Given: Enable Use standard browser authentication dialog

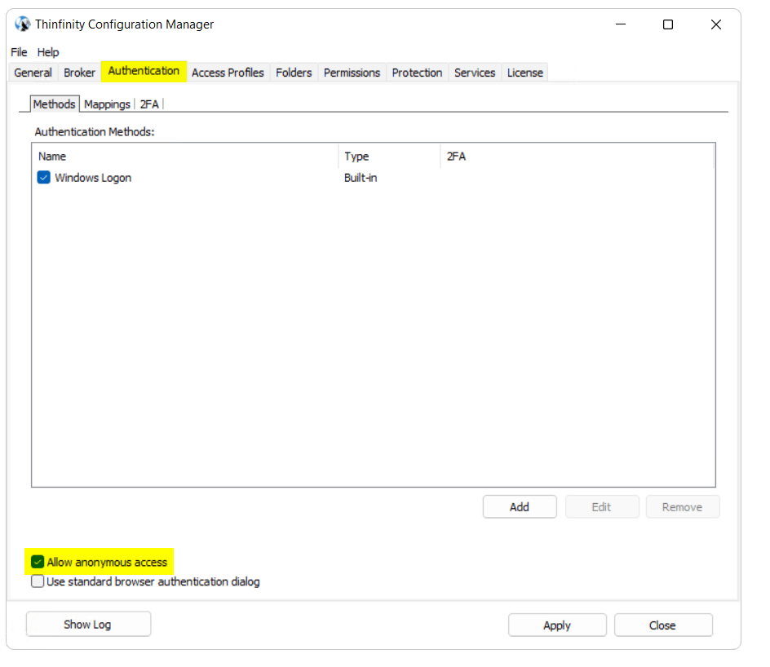Looking at the screenshot, I should pos(38,581).
